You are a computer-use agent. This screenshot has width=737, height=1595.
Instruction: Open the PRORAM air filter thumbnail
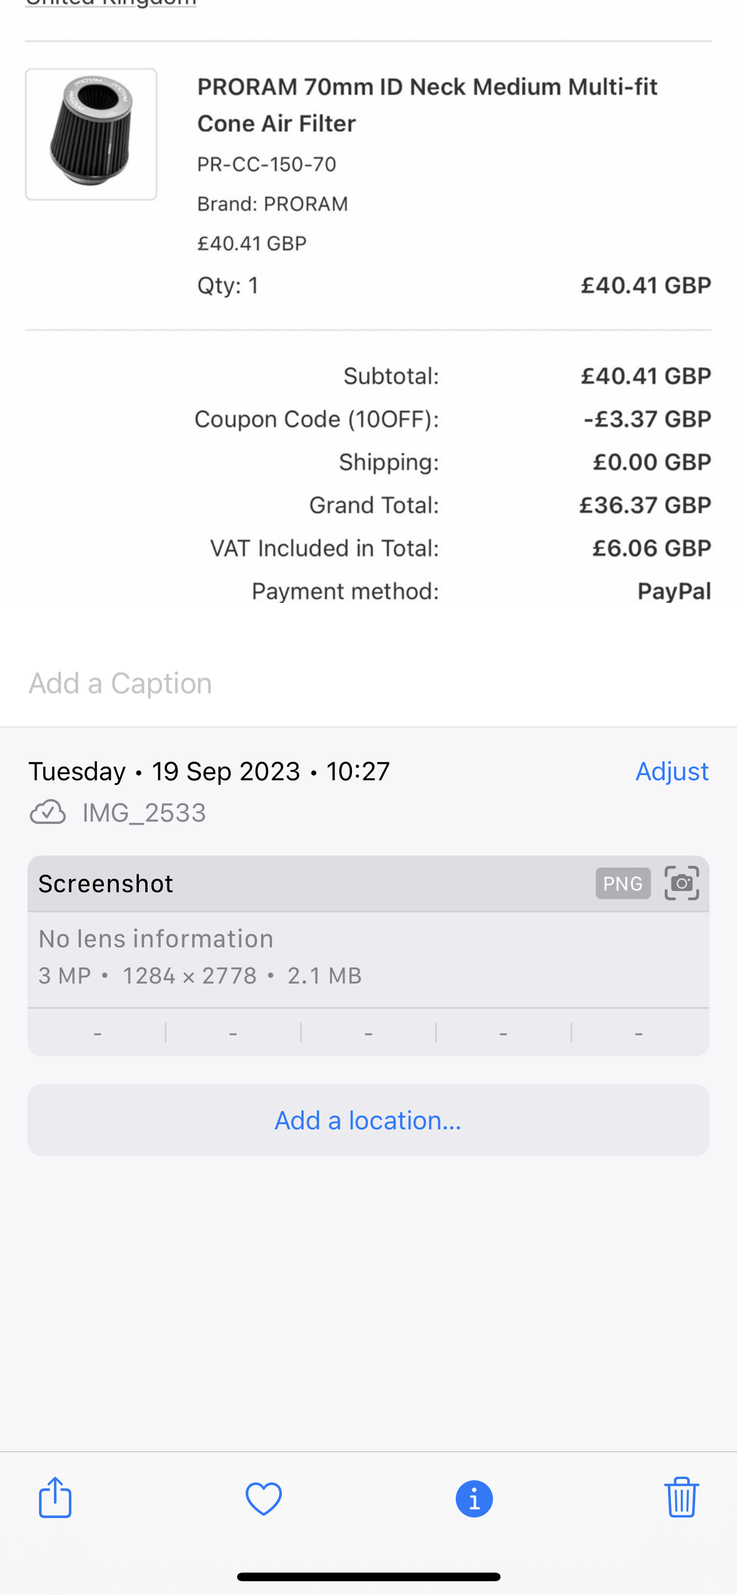[91, 134]
